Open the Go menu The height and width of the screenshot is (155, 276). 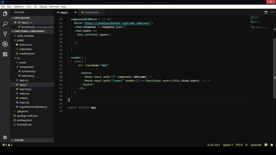(x=35, y=7)
